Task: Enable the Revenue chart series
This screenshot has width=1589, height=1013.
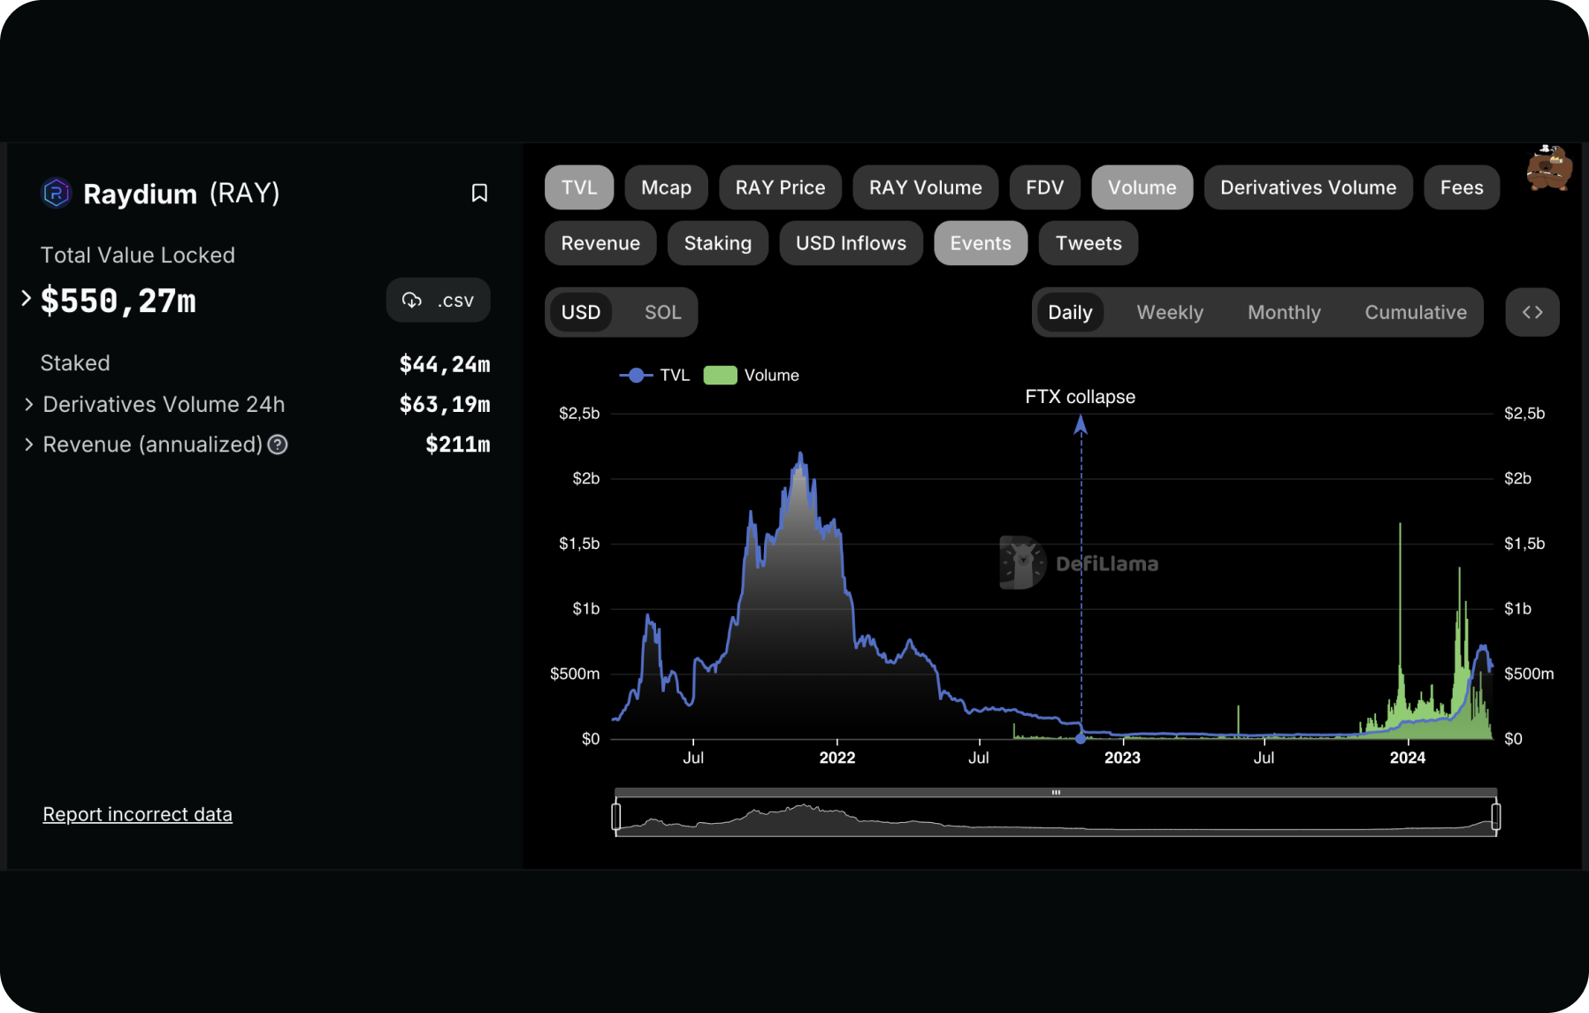Action: pos(600,243)
